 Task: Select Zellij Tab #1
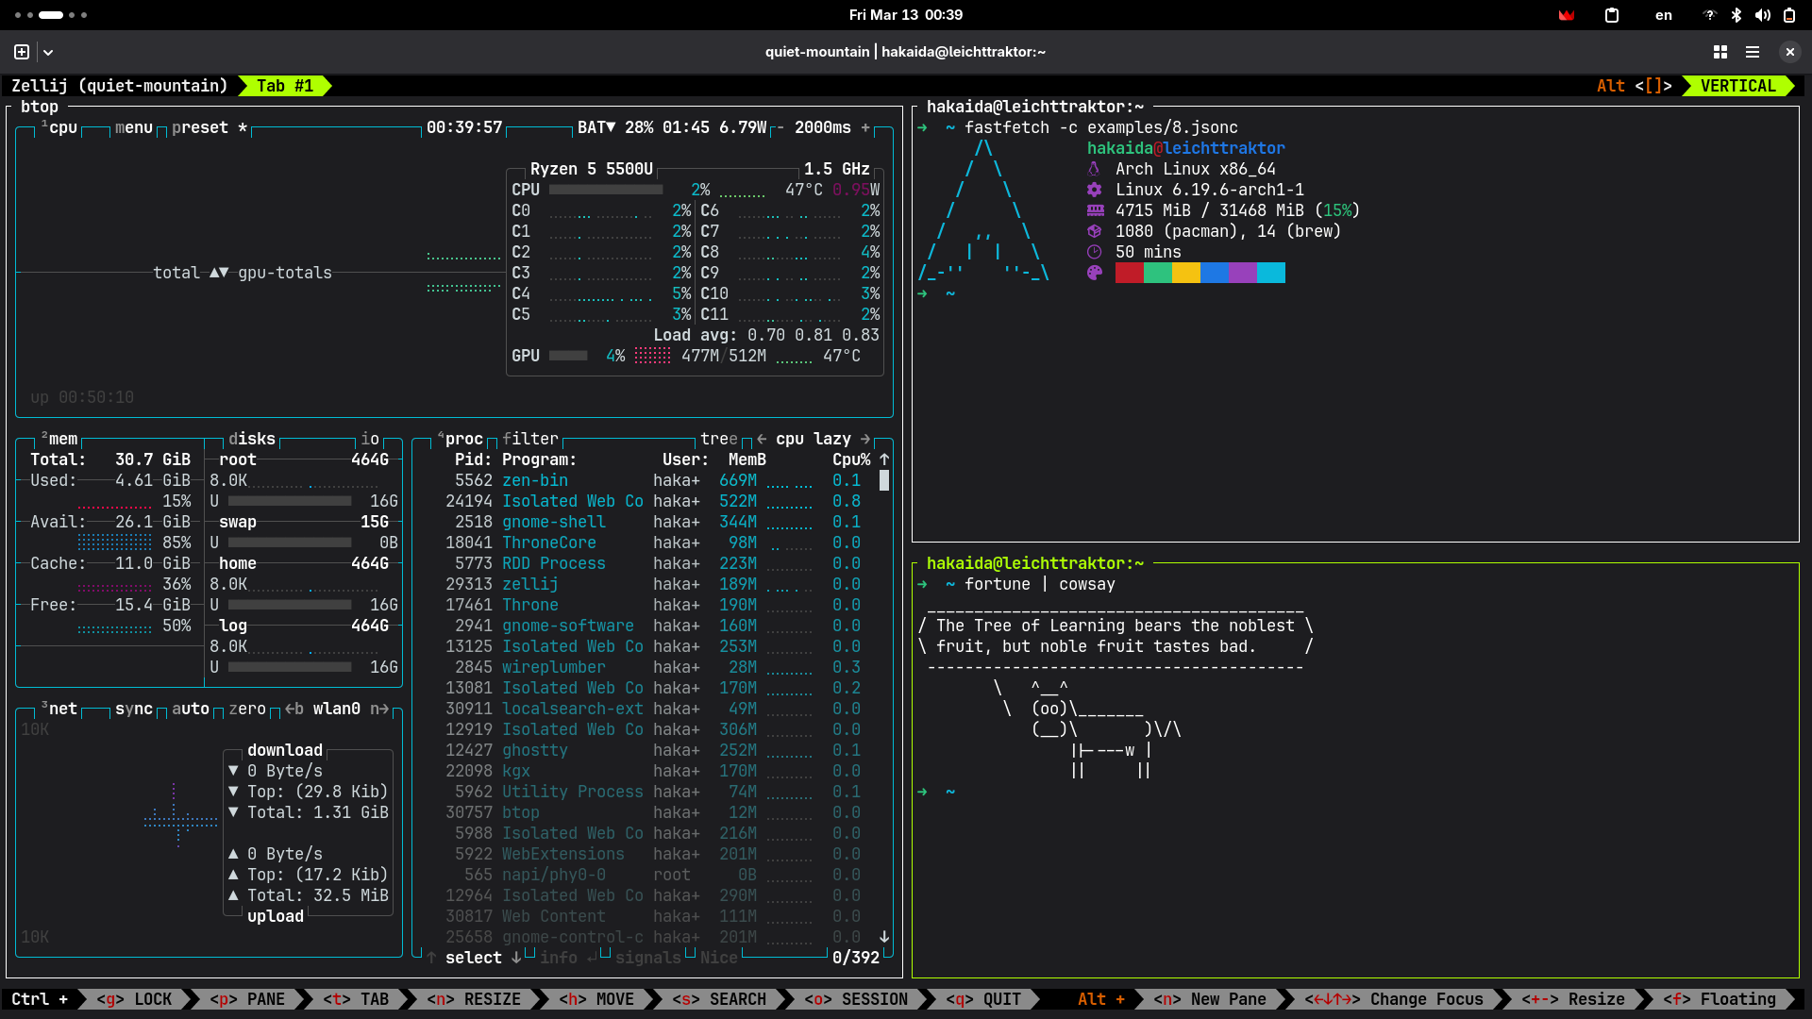[284, 86]
